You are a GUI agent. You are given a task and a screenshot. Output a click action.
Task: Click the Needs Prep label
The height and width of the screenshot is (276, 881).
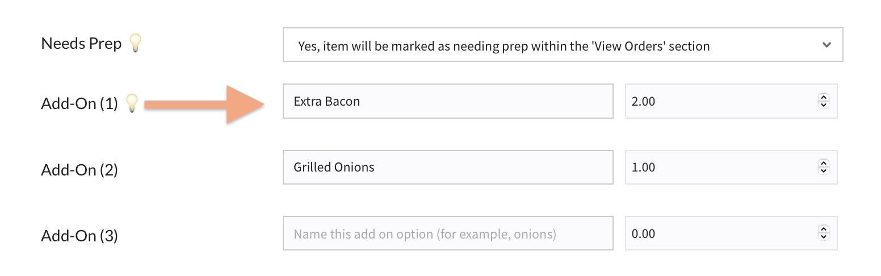[81, 44]
